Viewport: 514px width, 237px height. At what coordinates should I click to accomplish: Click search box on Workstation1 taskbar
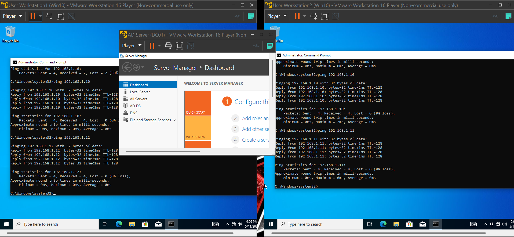click(x=56, y=224)
